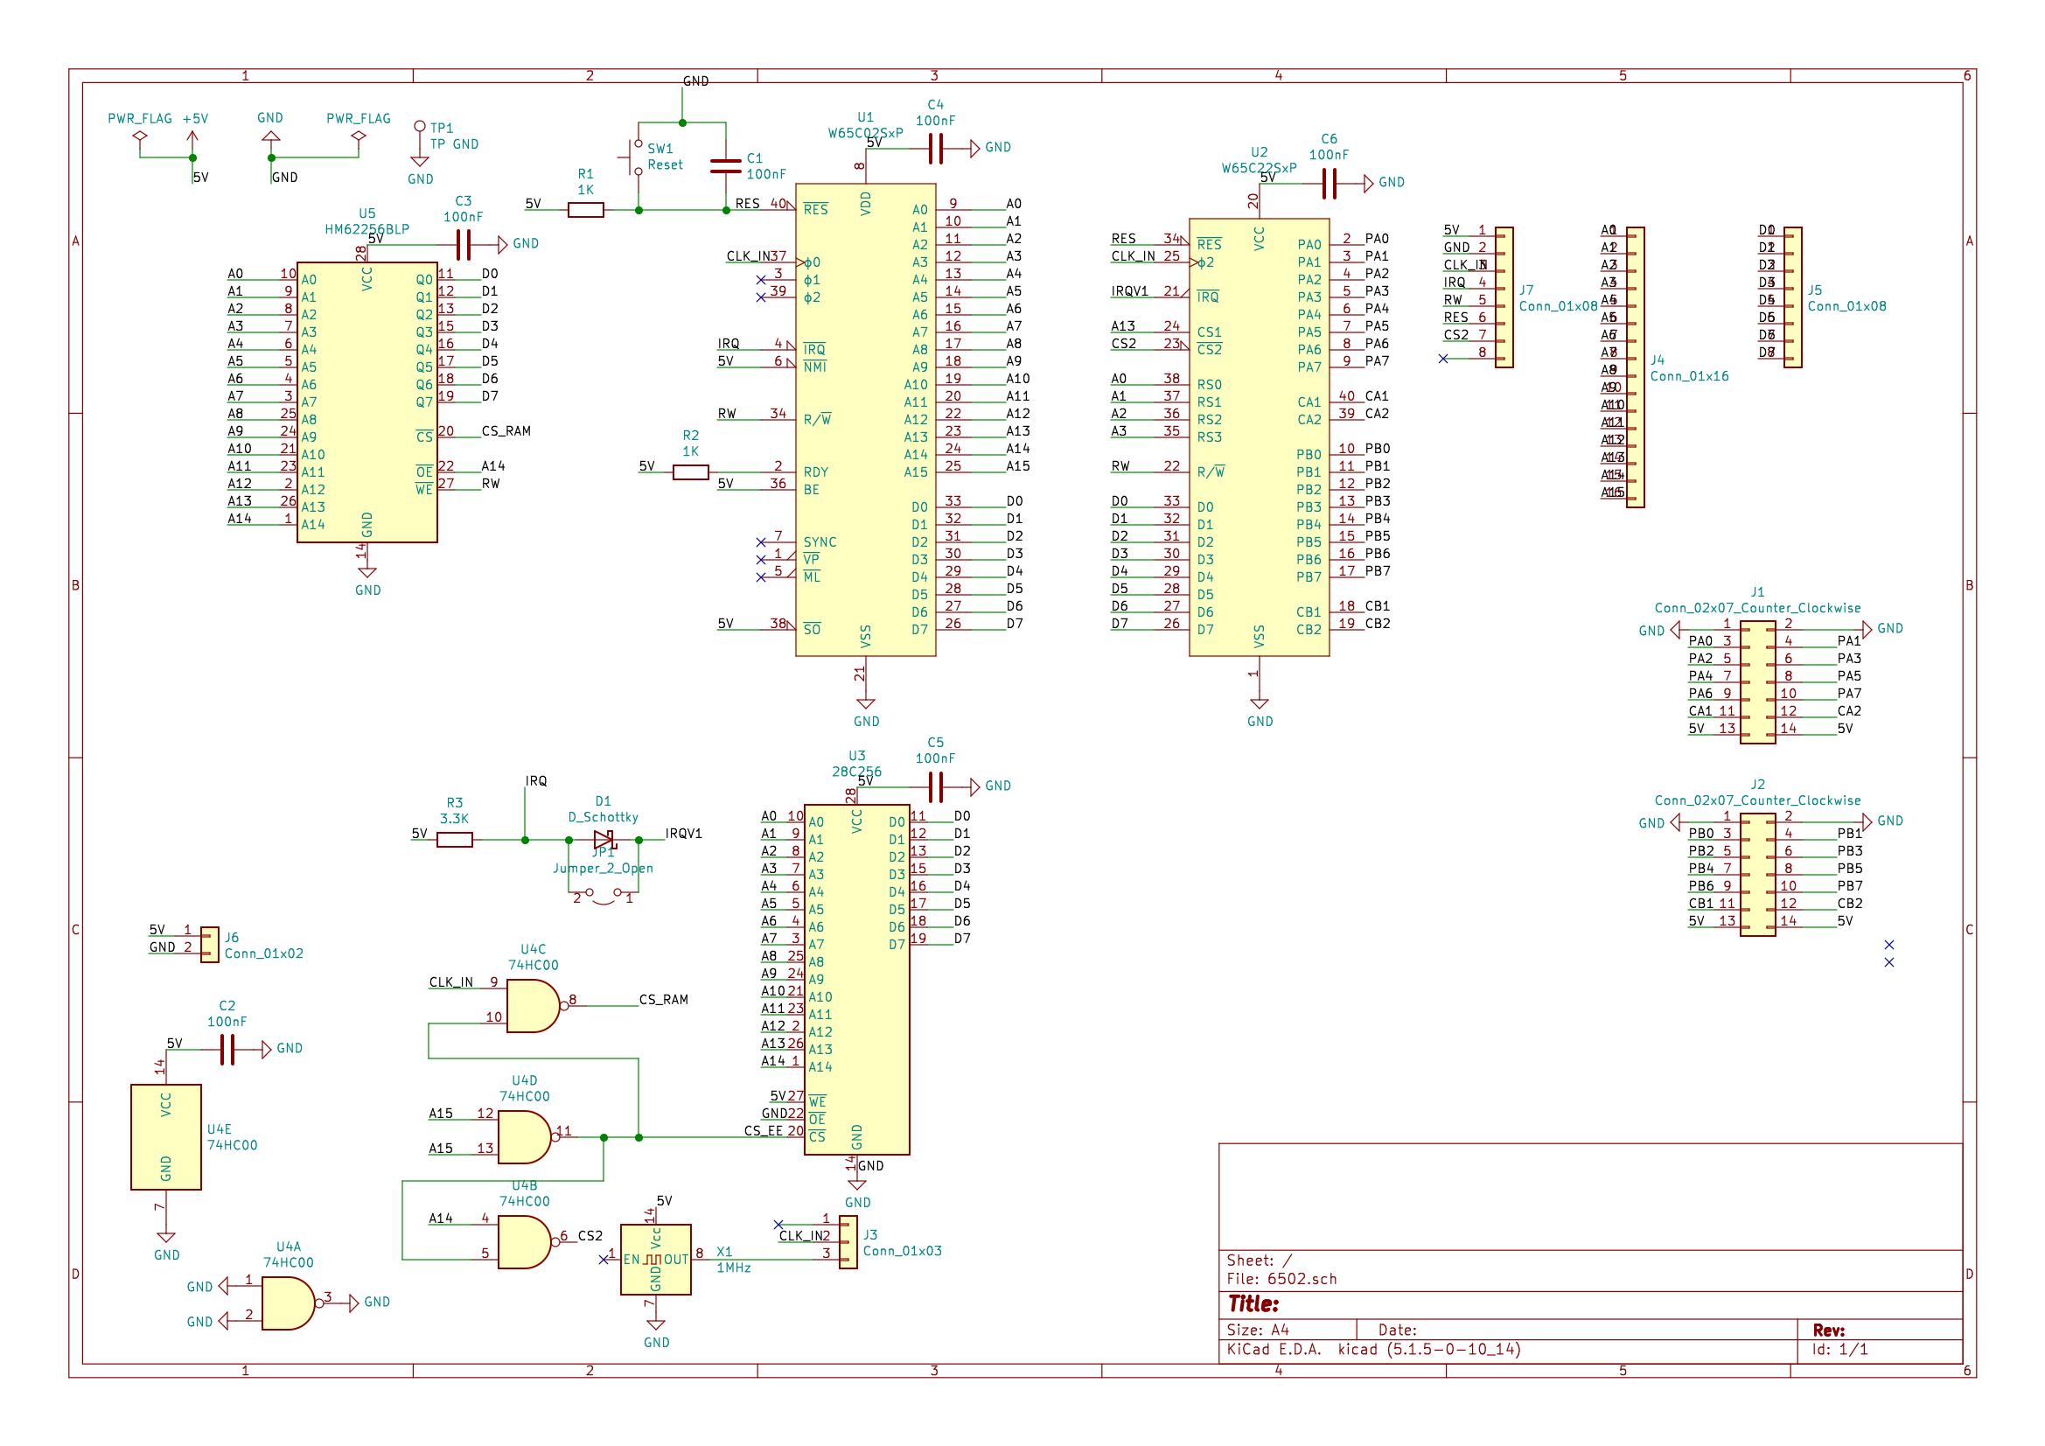Click the 'Sheet: /' title block text
Screen dimensions: 2045x1446
pyautogui.click(x=1259, y=1260)
